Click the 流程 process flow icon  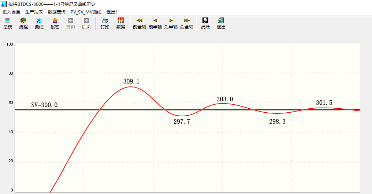point(23,23)
